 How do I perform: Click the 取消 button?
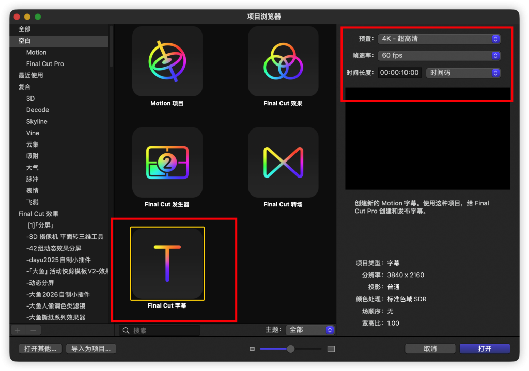(x=430, y=349)
